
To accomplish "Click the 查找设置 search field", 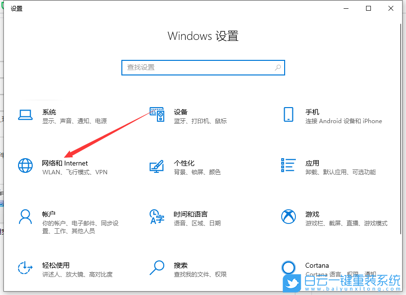I will coord(203,68).
